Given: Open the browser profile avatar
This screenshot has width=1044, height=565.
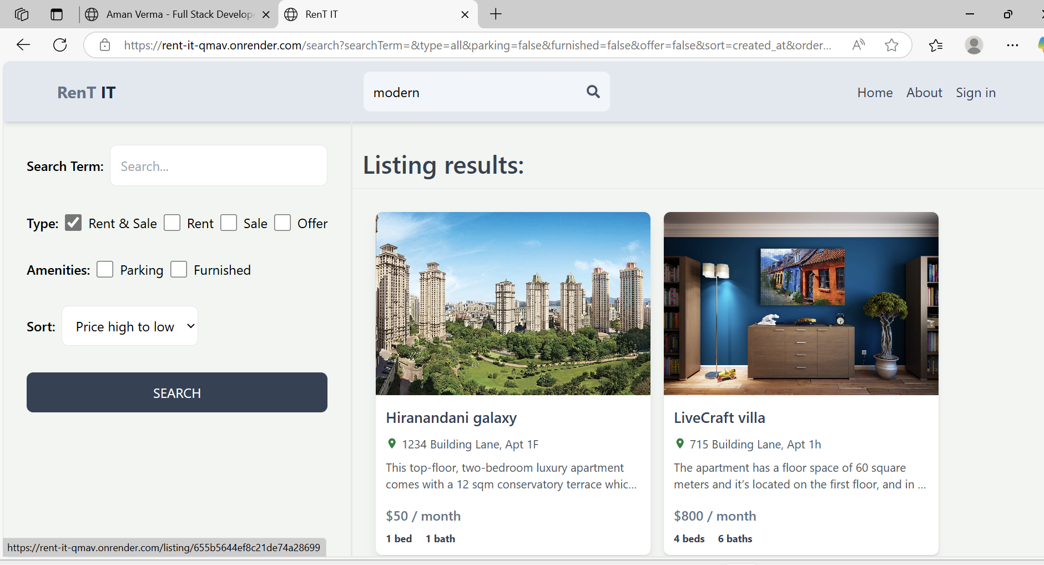Looking at the screenshot, I should (x=974, y=45).
